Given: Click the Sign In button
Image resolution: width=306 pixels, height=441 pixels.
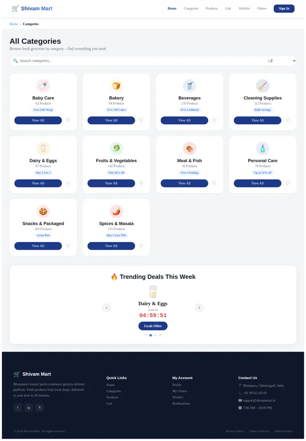Looking at the screenshot, I should click(284, 9).
